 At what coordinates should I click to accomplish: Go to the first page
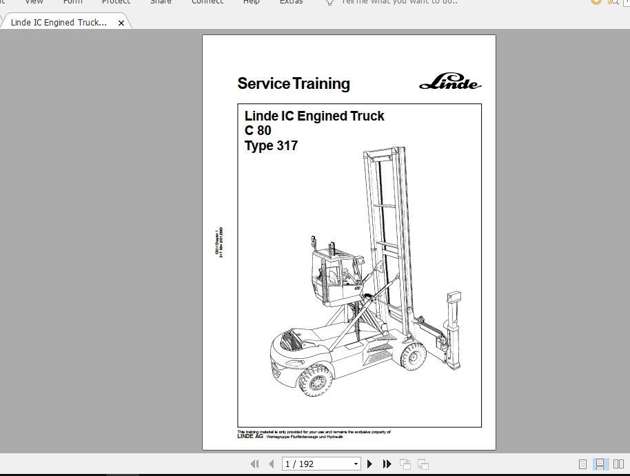pos(254,464)
